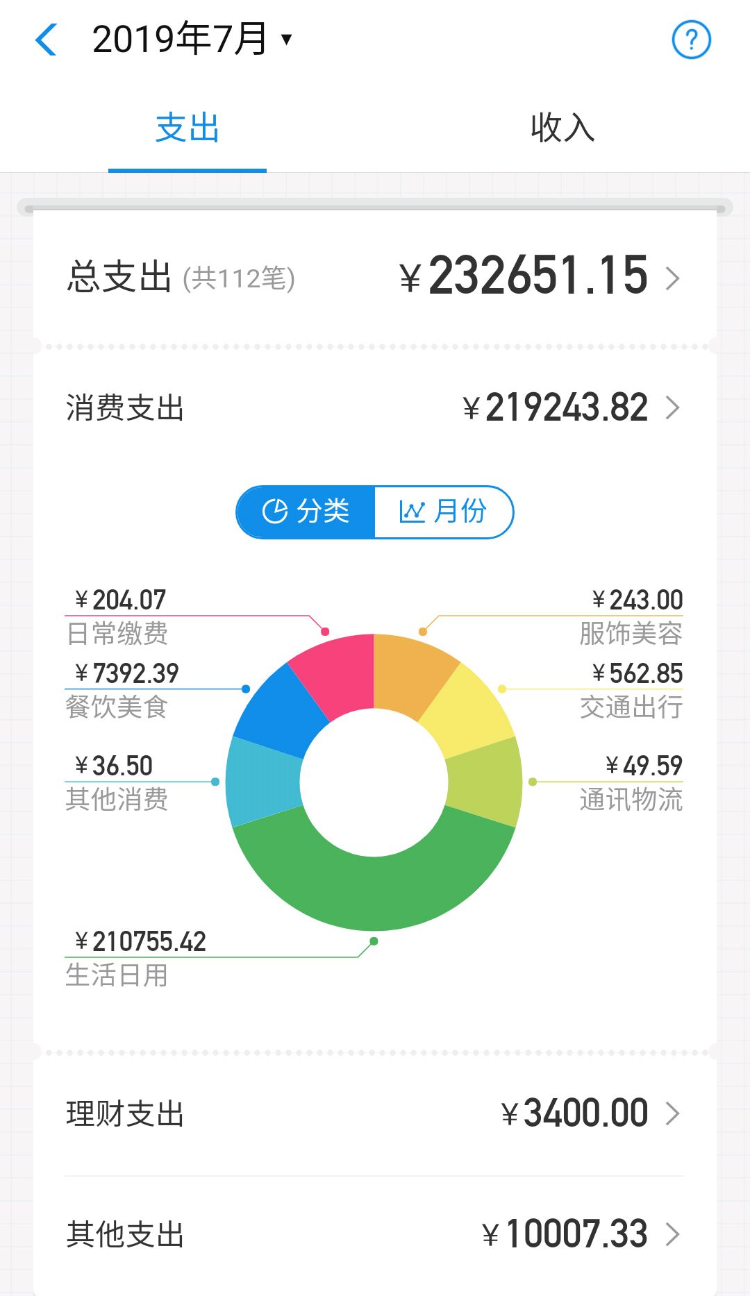Viewport: 750px width, 1296px height.
Task: Open total amount ¥232651.15
Action: pyautogui.click(x=524, y=276)
